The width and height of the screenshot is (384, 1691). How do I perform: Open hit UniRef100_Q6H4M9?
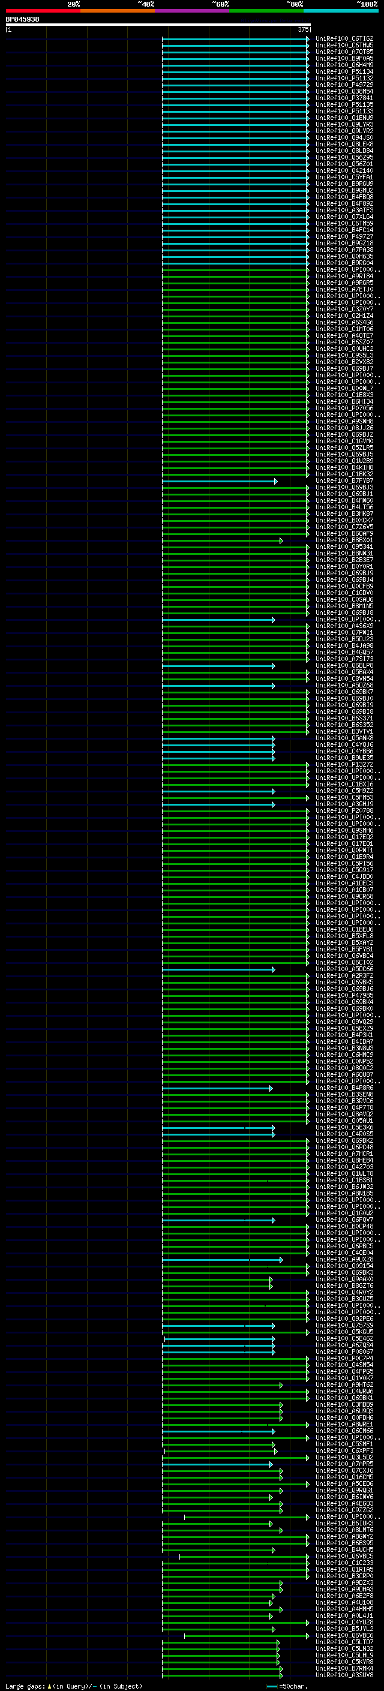344,65
